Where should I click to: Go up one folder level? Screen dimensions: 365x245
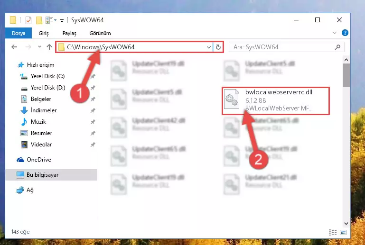(49, 47)
